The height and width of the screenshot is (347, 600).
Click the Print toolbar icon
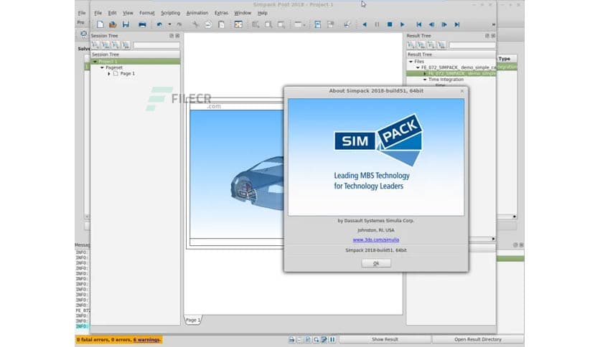click(x=142, y=24)
